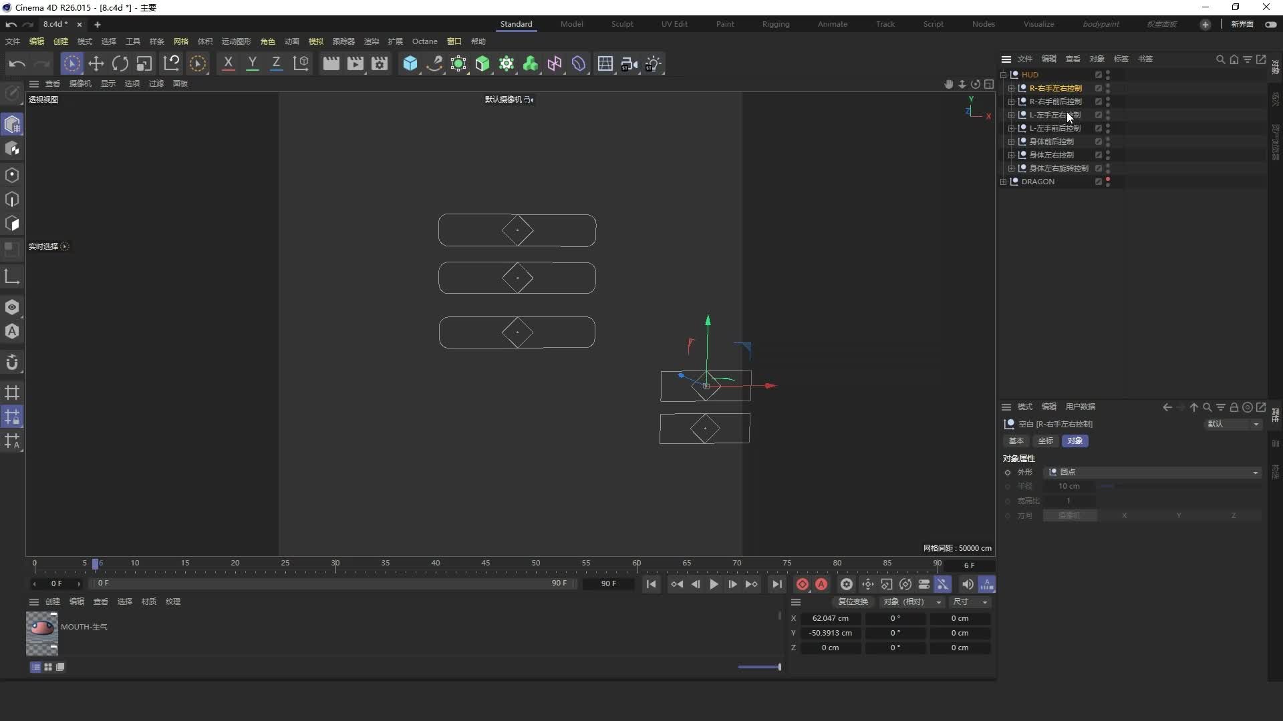The image size is (1283, 721).
Task: Click the filter icon in Object Manager
Action: click(x=1247, y=59)
